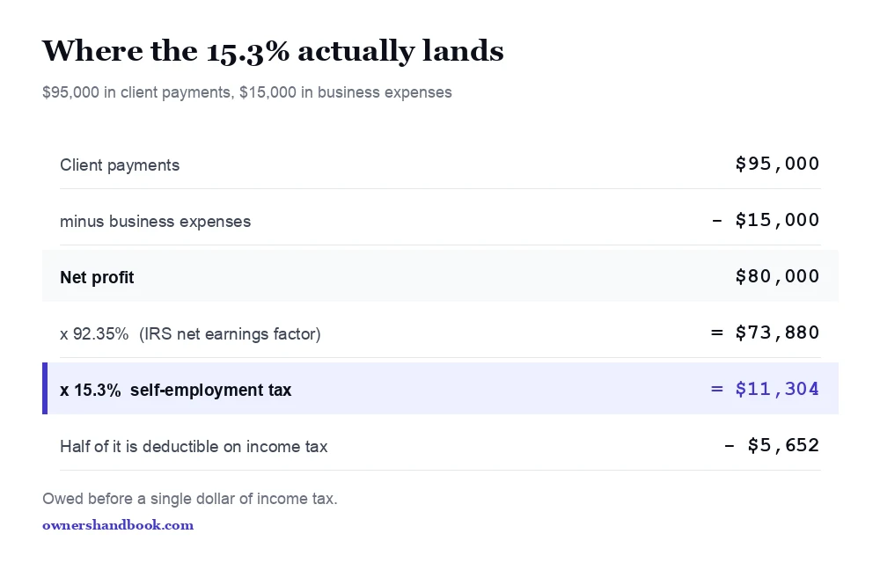Click the 'minus business expenses' label
Screen dimensions: 880x563
point(156,222)
